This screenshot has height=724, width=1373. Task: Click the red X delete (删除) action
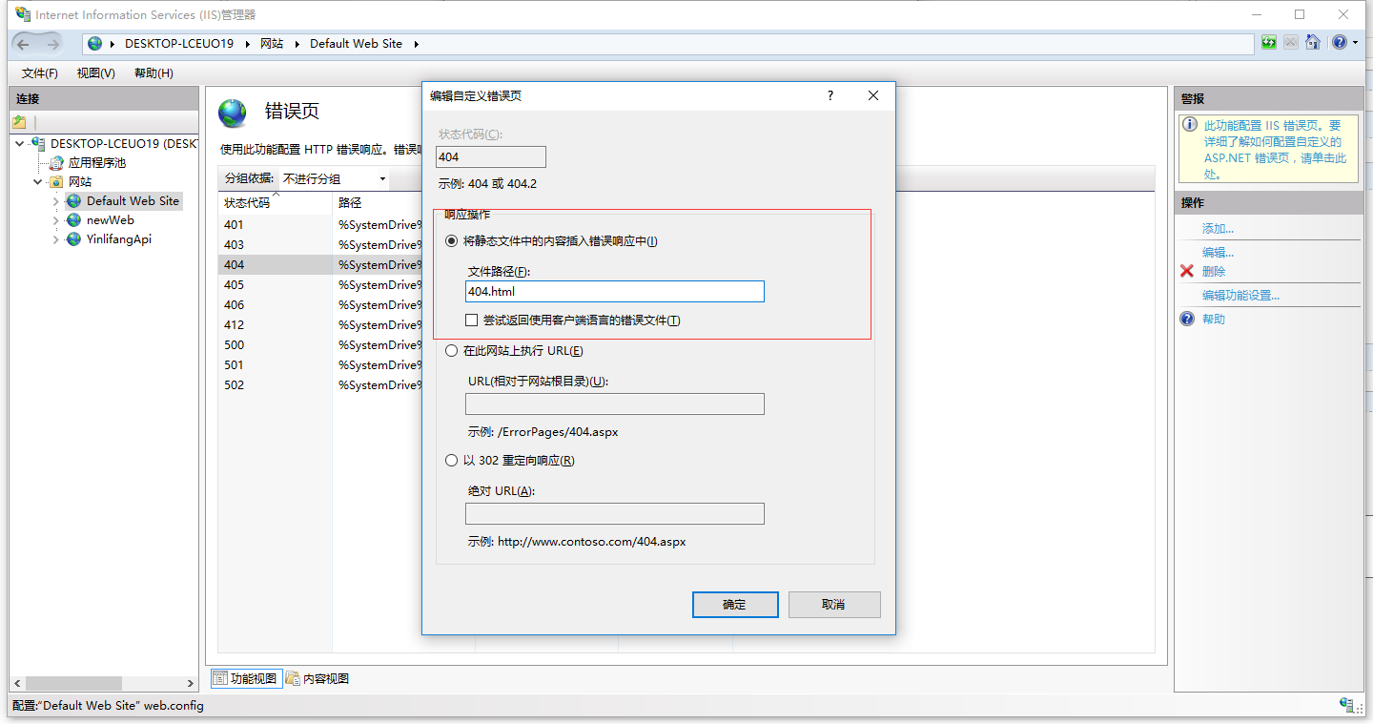1213,272
